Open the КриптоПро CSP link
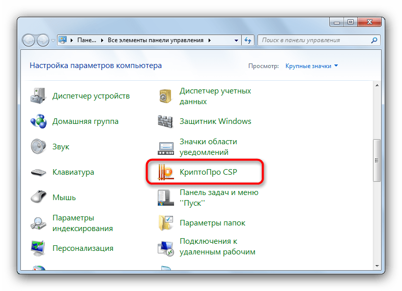Viewport: 402px width, 291px height. [208, 172]
